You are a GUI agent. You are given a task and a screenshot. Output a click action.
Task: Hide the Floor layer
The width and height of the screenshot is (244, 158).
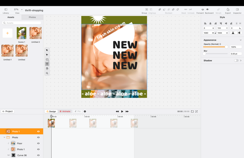click(38, 143)
